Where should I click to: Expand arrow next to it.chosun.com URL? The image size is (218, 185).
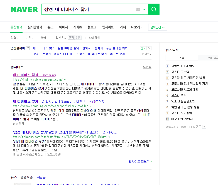point(110,137)
